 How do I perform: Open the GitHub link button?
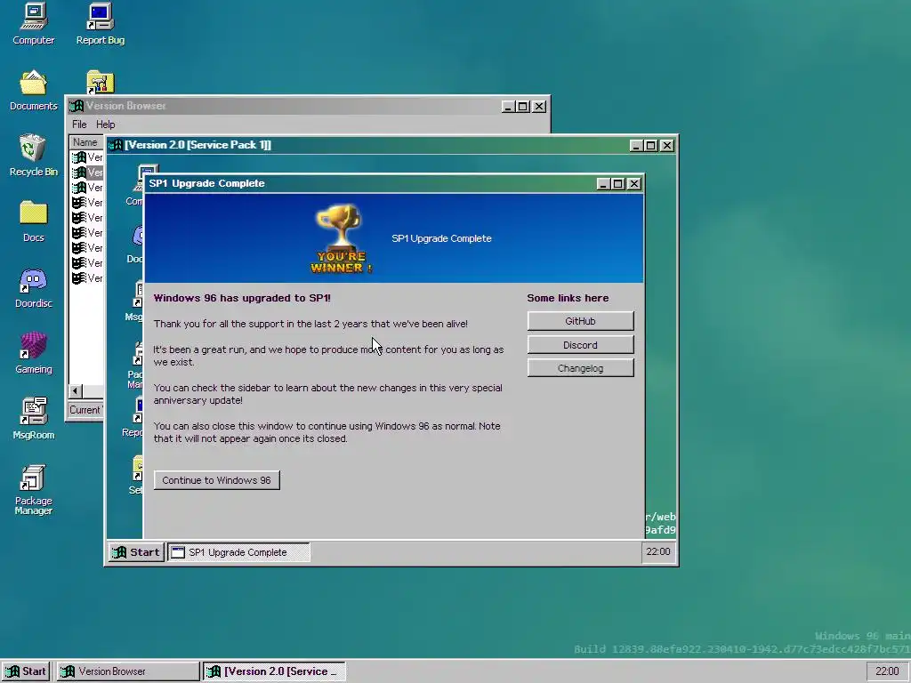(580, 321)
